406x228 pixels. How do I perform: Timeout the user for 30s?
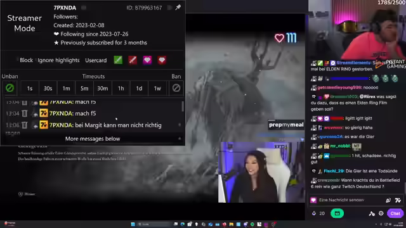point(48,89)
